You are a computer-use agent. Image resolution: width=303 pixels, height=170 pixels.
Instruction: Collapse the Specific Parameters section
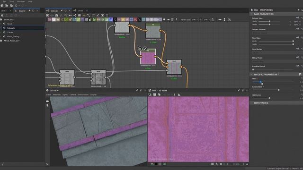point(251,75)
